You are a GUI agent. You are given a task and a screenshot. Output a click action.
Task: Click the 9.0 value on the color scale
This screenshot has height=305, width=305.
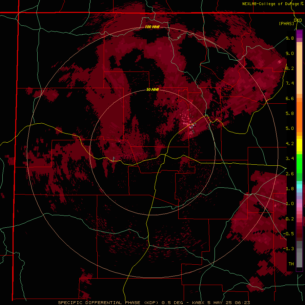pyautogui.click(x=290, y=53)
